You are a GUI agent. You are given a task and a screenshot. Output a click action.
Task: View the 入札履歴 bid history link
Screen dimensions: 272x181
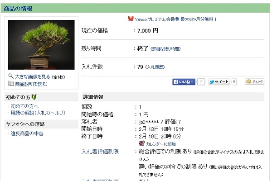tap(155, 67)
